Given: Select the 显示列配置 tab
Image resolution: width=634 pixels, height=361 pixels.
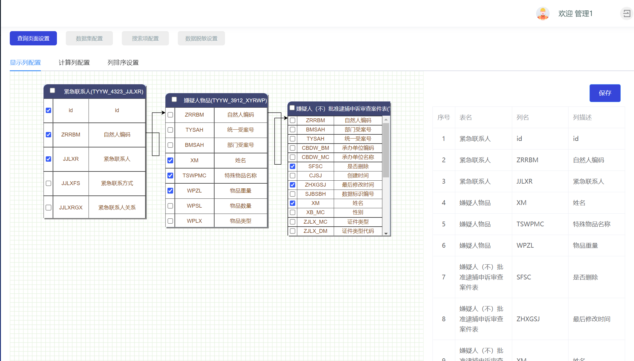Looking at the screenshot, I should pos(25,63).
